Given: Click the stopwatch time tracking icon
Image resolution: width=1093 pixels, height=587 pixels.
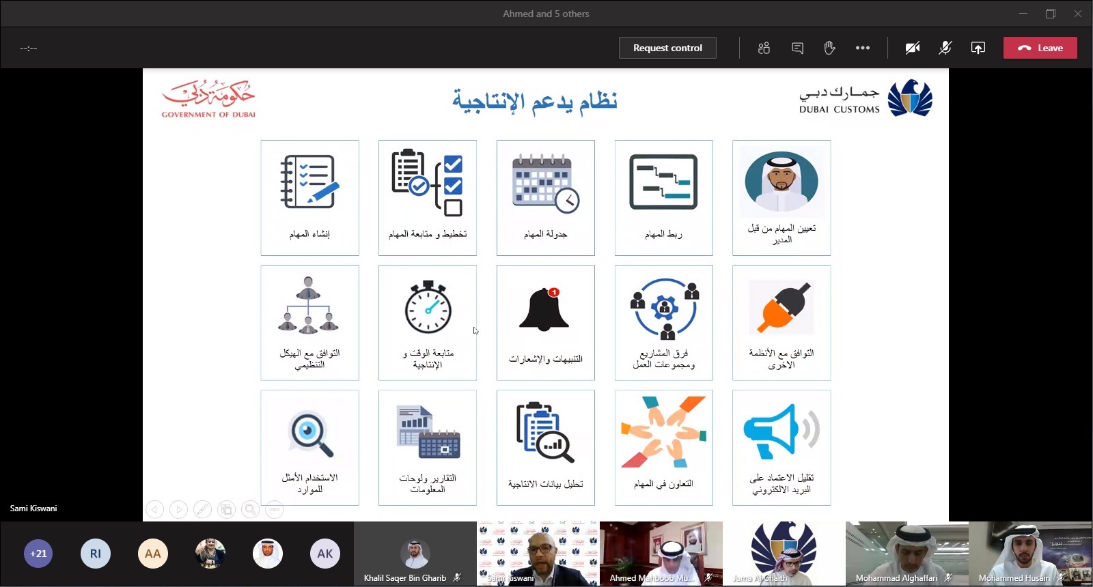Looking at the screenshot, I should 428,306.
